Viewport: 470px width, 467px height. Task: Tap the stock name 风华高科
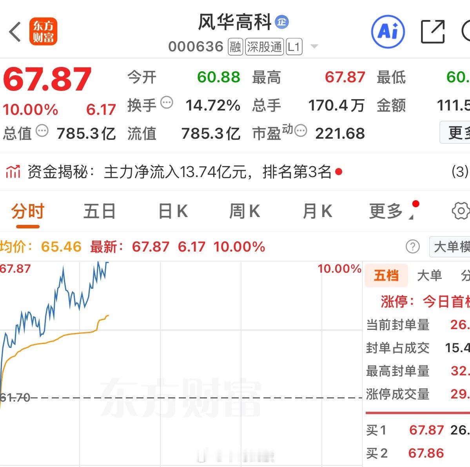pos(235,22)
